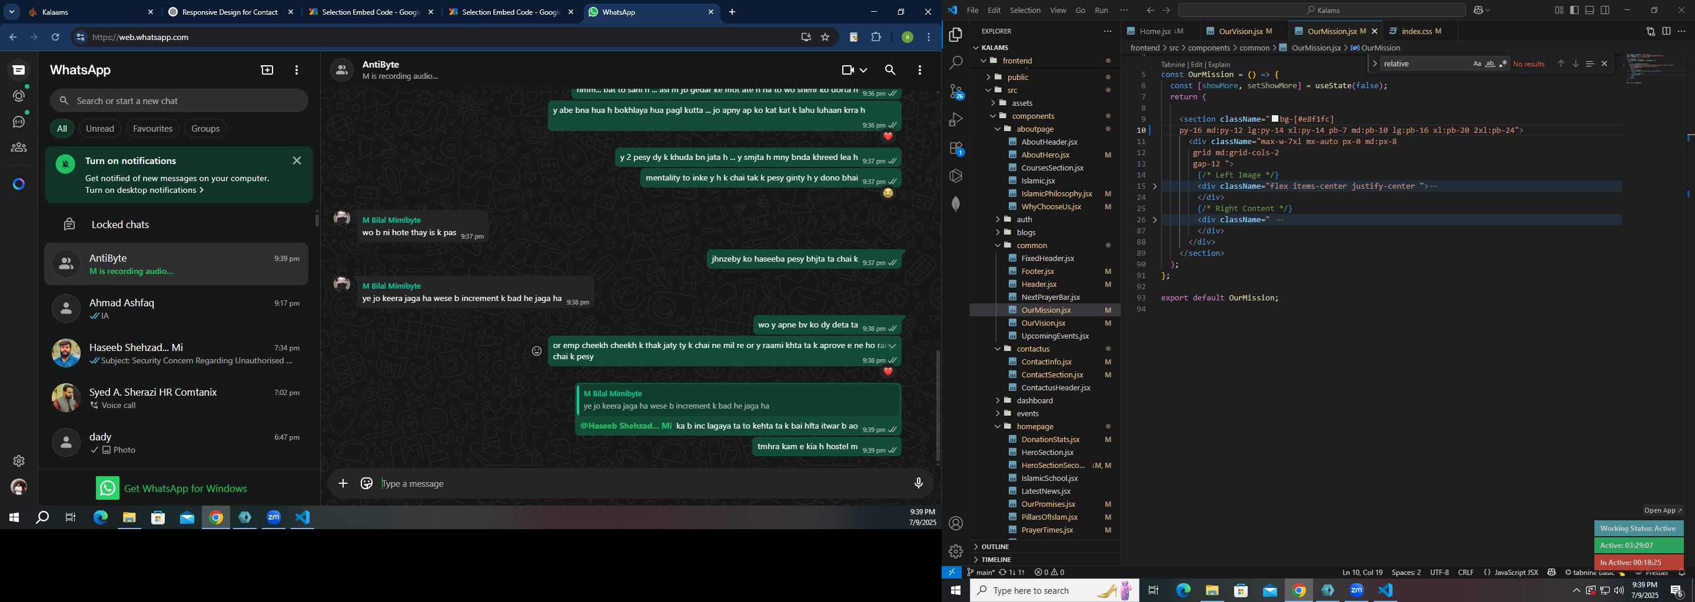Toggle VS Code secondary side bar

[x=1605, y=10]
